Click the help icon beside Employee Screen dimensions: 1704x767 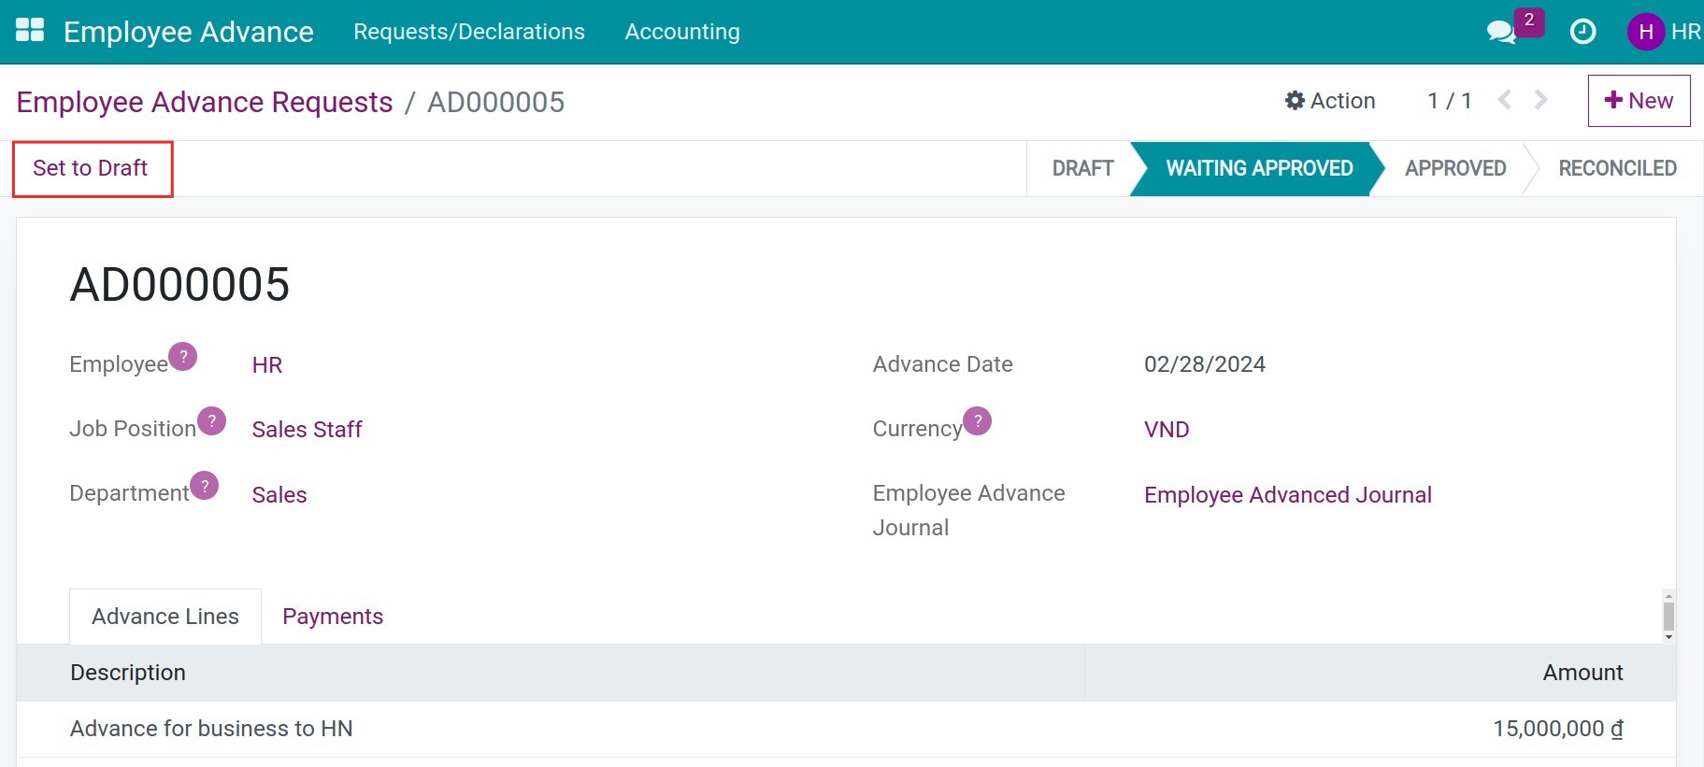[183, 357]
